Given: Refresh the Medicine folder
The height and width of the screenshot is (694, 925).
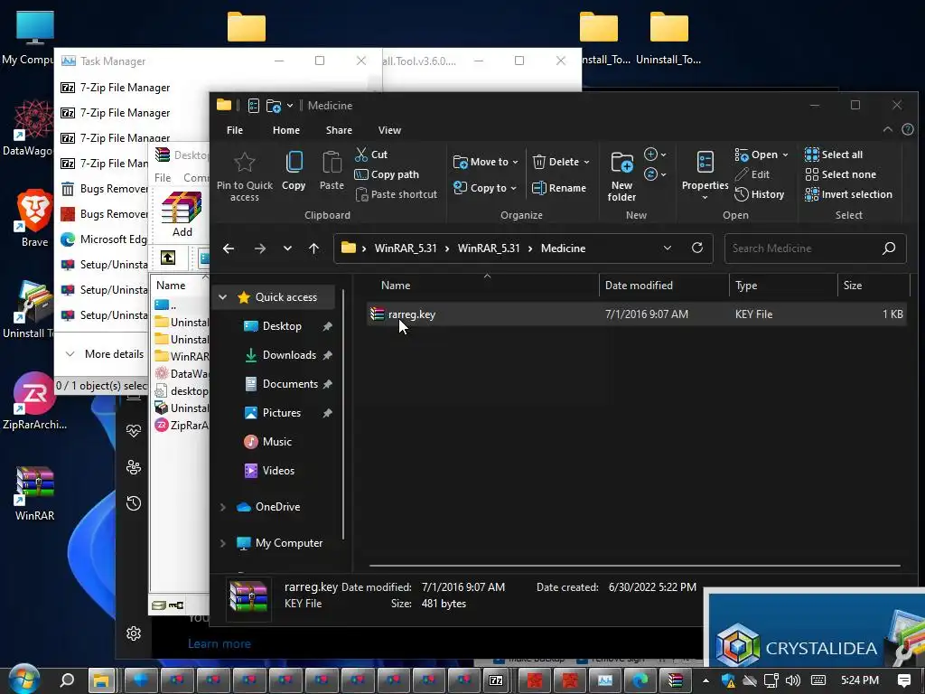Looking at the screenshot, I should click(697, 249).
